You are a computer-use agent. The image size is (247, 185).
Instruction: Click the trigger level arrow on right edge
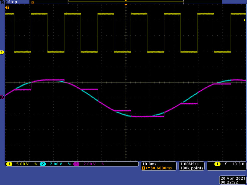coord(245,20)
